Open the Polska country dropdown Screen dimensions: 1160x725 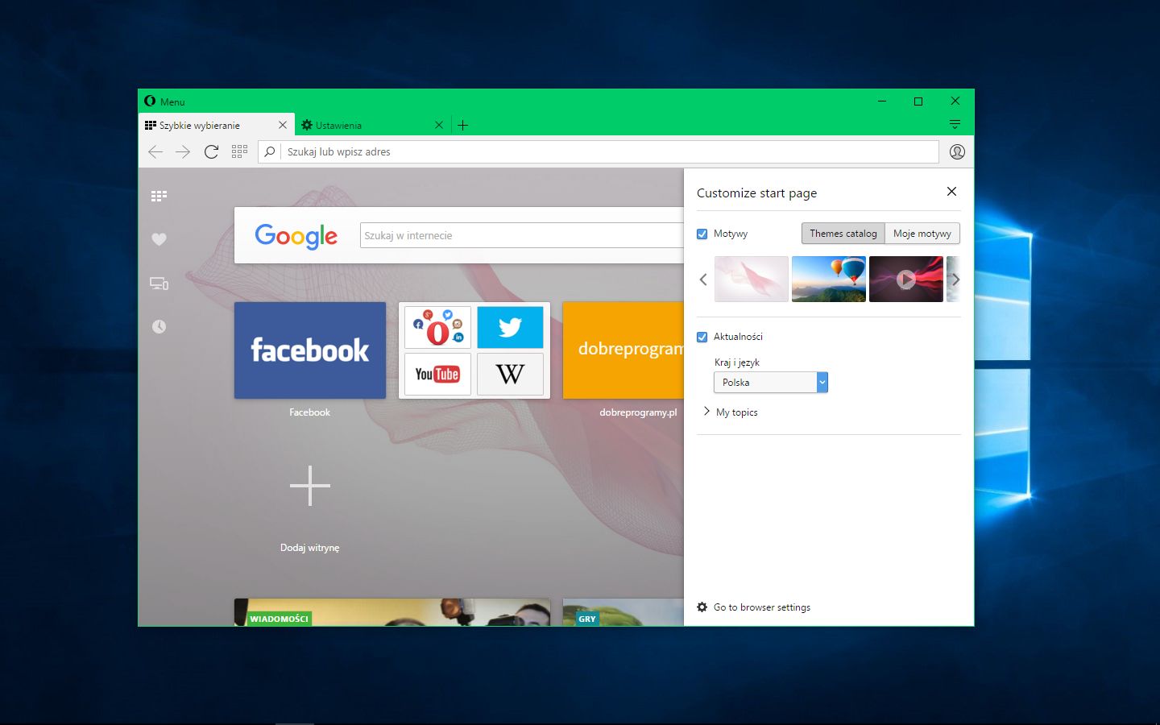pyautogui.click(x=771, y=383)
